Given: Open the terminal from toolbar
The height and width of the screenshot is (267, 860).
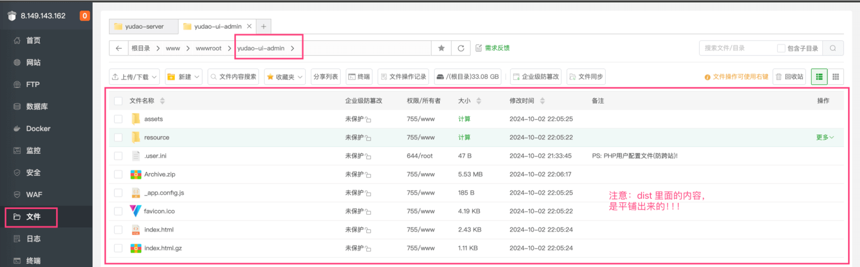Looking at the screenshot, I should [x=359, y=77].
